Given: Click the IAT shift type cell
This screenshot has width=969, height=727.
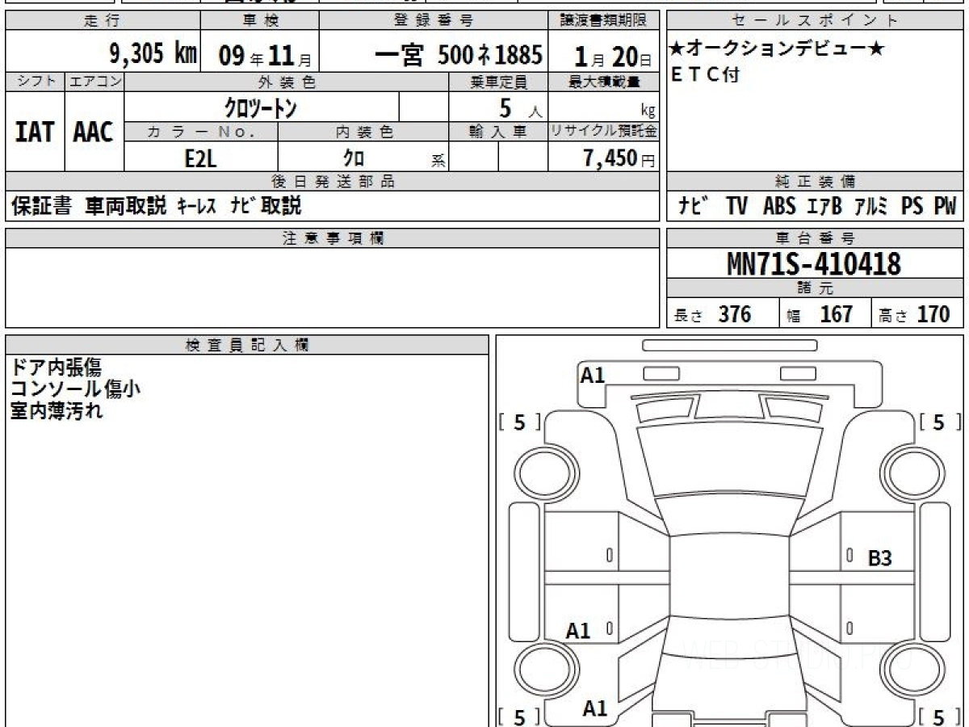Looking at the screenshot, I should 35,132.
